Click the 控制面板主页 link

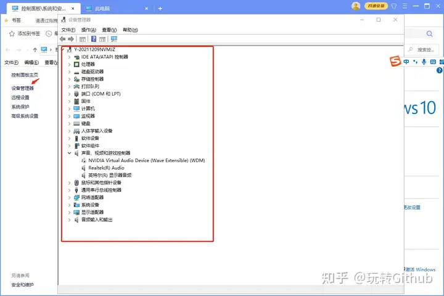coord(25,75)
